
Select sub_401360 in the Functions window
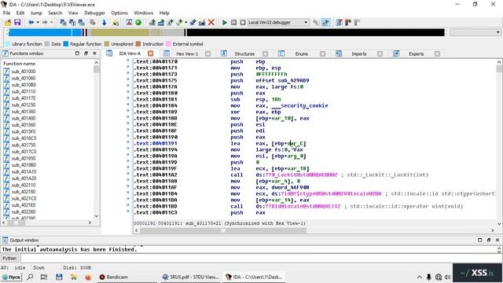[x=24, y=112]
